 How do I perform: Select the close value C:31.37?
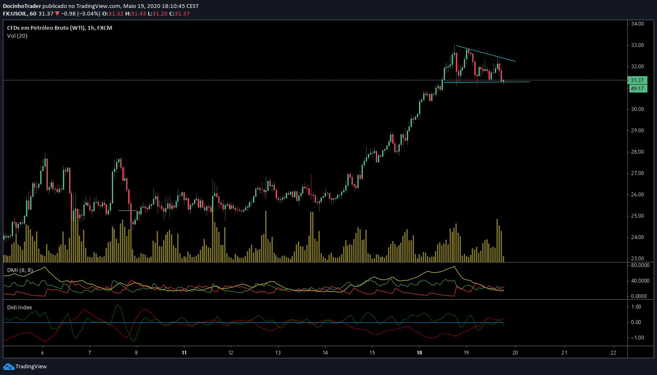point(180,14)
